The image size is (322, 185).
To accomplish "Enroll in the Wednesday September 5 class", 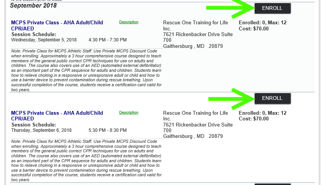I will [x=272, y=8].
